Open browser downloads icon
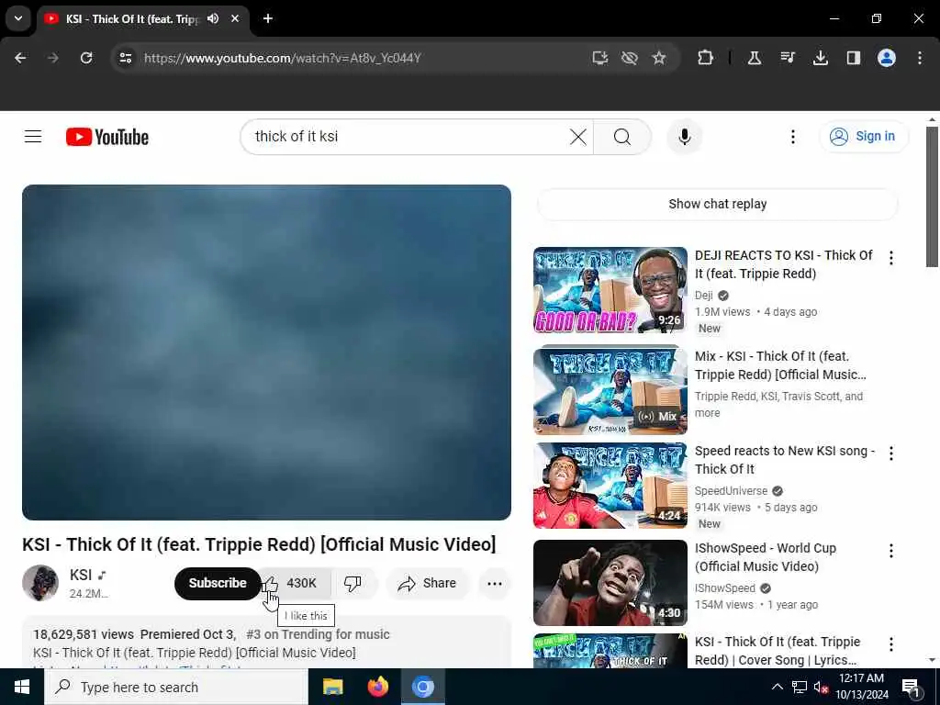 pos(820,58)
